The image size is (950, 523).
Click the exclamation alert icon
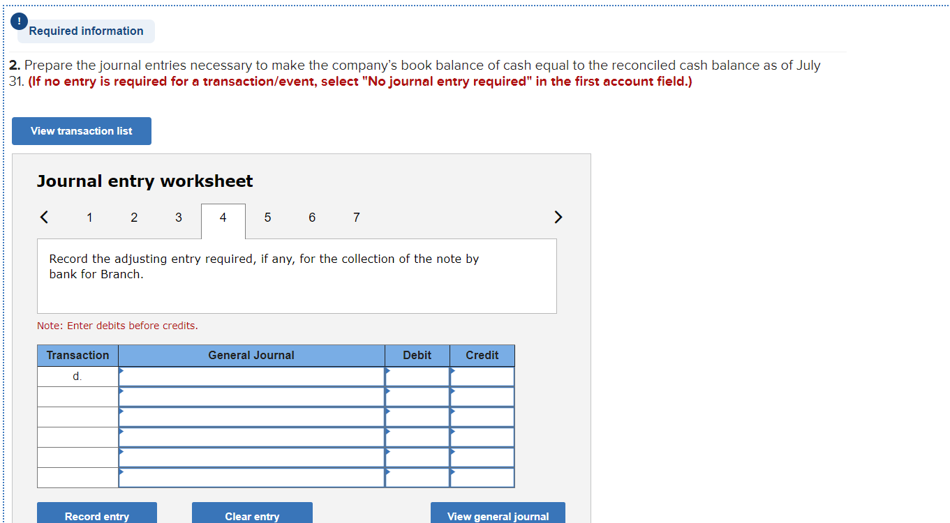[x=17, y=21]
